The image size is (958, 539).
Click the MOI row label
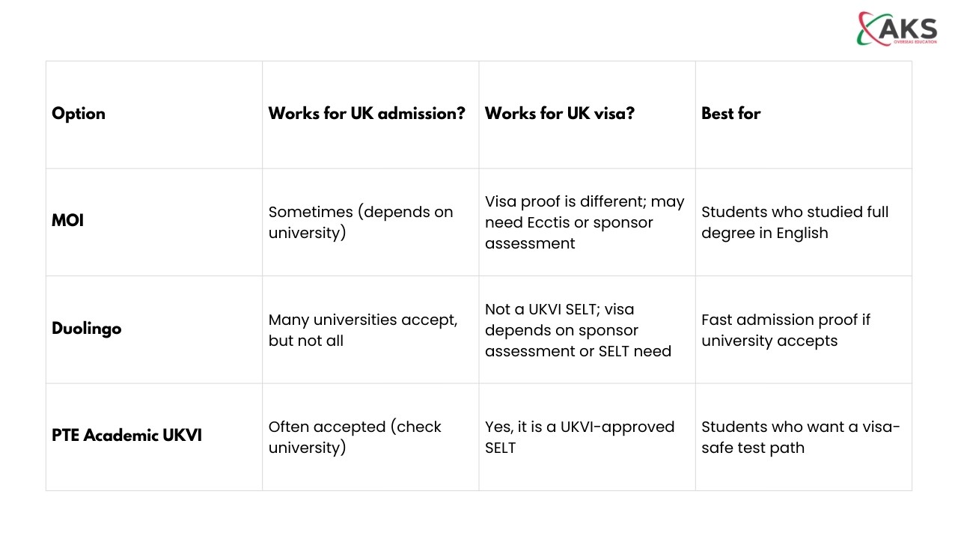point(67,222)
